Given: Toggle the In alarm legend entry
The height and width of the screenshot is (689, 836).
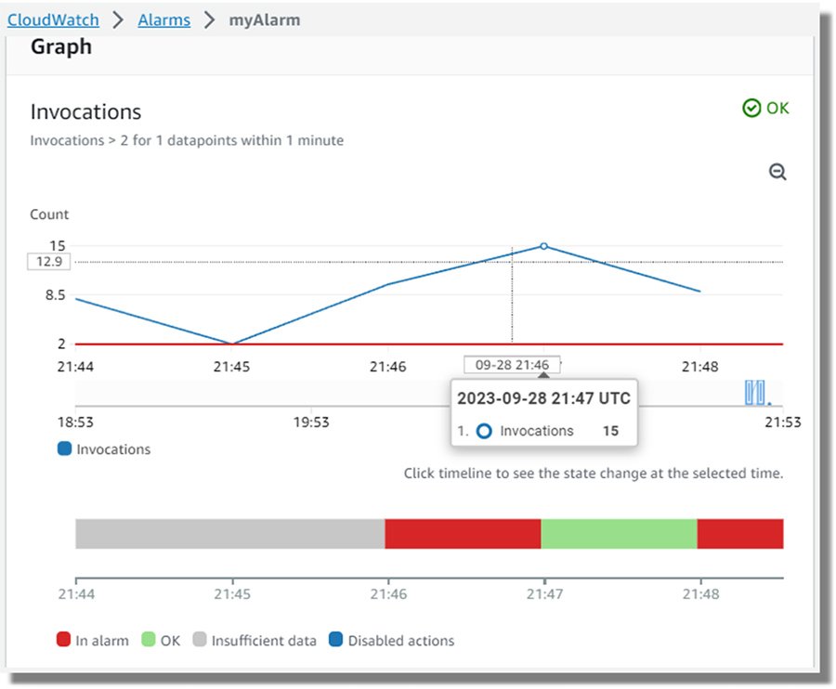Looking at the screenshot, I should coord(92,640).
